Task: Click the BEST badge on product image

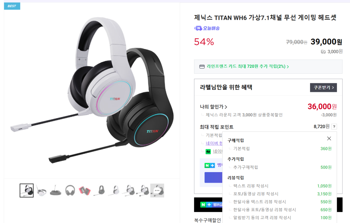Action: (12, 6)
